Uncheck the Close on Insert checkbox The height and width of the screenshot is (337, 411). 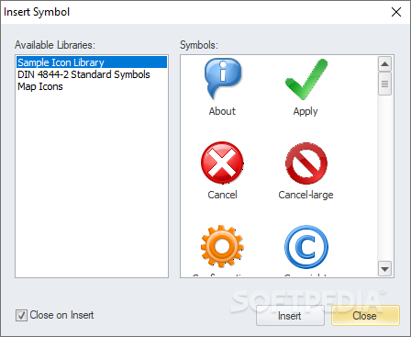21,315
